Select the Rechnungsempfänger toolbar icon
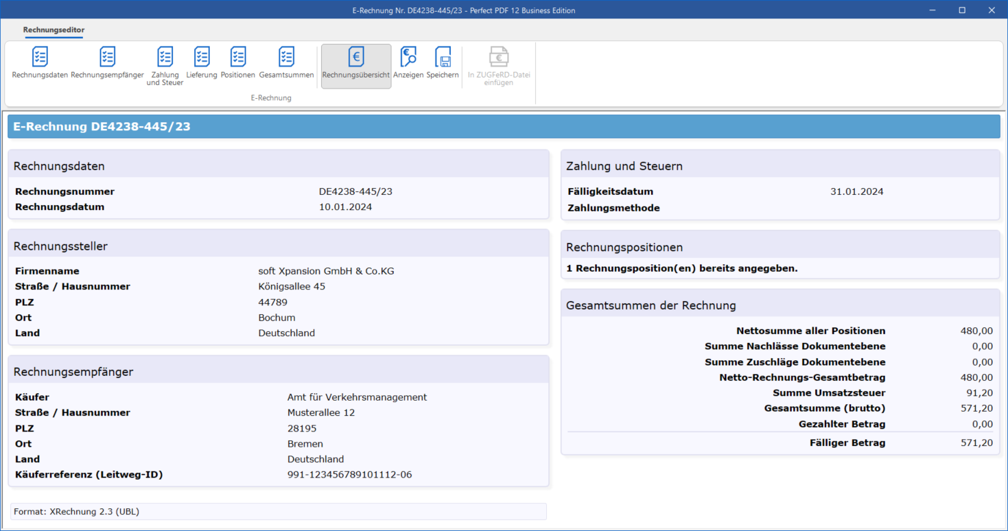This screenshot has height=531, width=1008. tap(106, 65)
